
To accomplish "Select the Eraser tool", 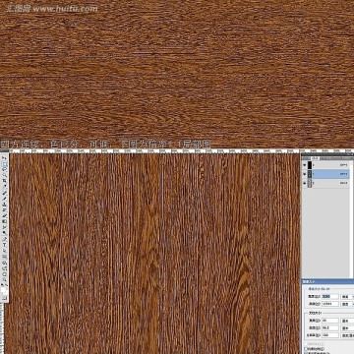I will pyautogui.click(x=5, y=215).
